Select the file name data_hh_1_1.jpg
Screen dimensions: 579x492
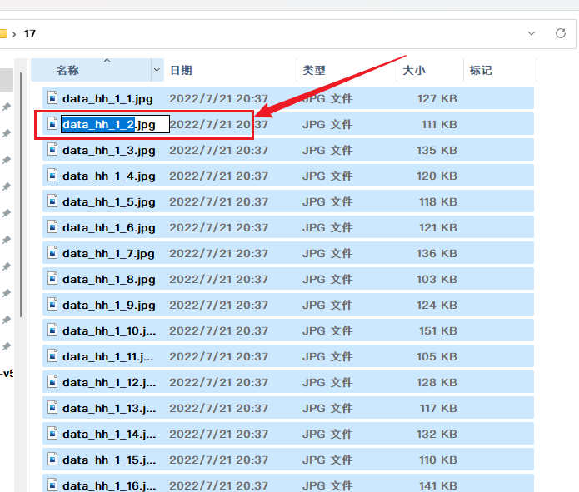coord(107,99)
